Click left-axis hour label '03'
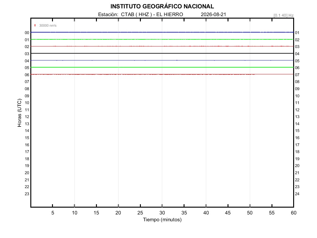The height and width of the screenshot is (238, 317). point(27,54)
